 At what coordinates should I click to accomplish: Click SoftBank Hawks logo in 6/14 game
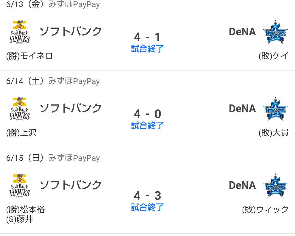pos(20,109)
